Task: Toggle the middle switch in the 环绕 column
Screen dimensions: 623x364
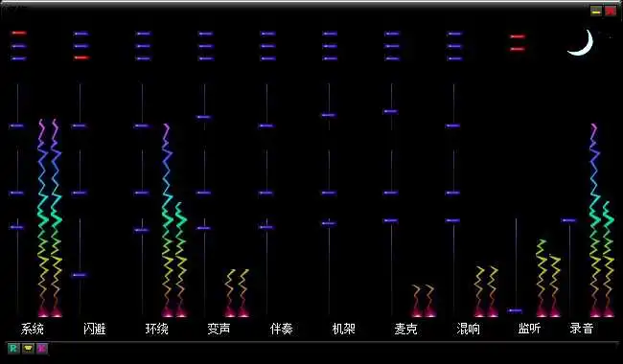Action: 143,46
